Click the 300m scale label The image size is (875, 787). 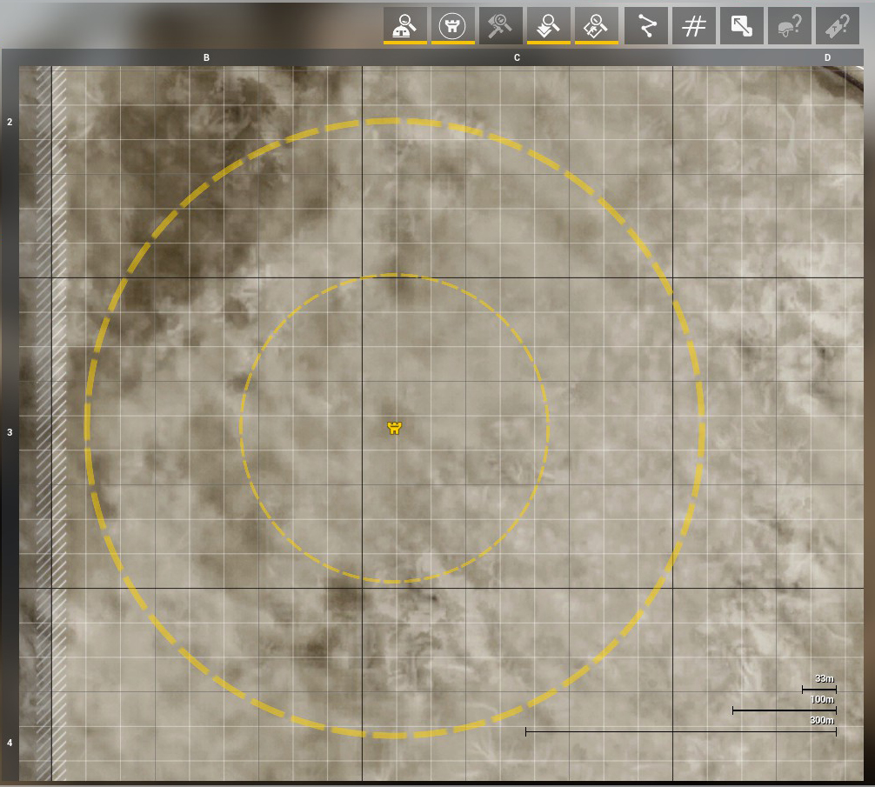(x=822, y=720)
